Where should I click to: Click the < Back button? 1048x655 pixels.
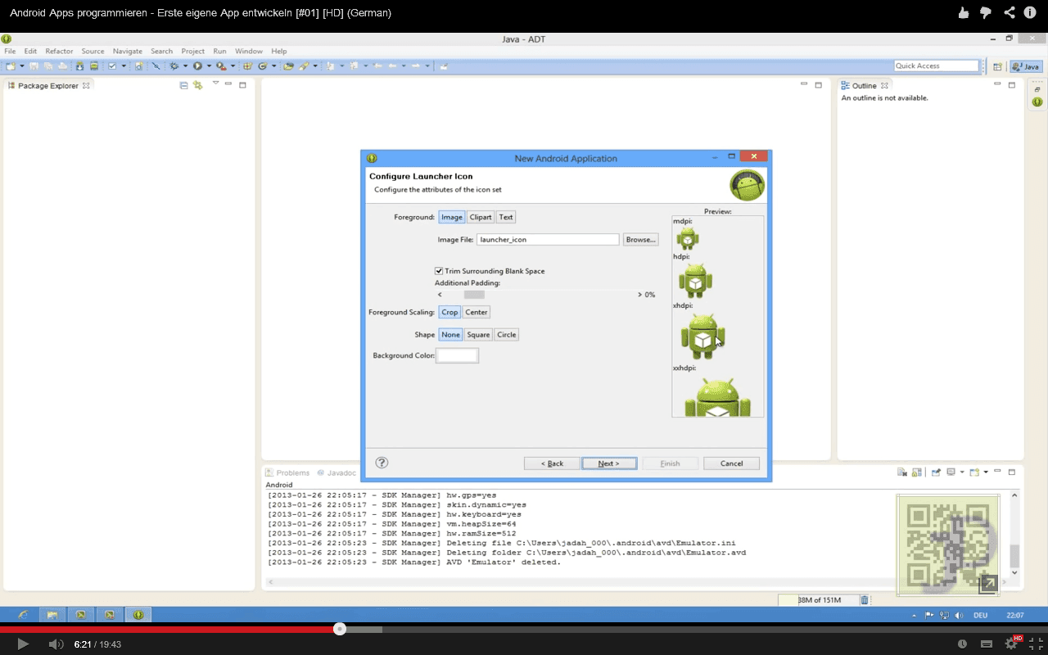pos(552,463)
